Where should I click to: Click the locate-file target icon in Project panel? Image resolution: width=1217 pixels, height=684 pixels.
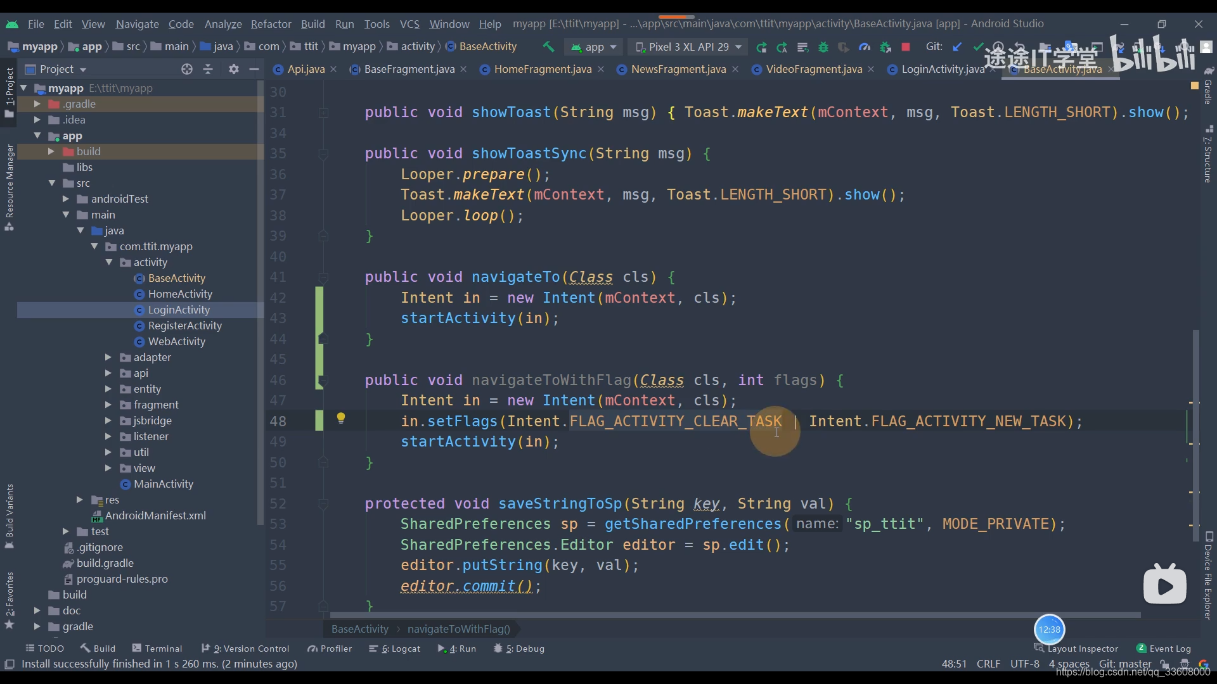(x=186, y=69)
